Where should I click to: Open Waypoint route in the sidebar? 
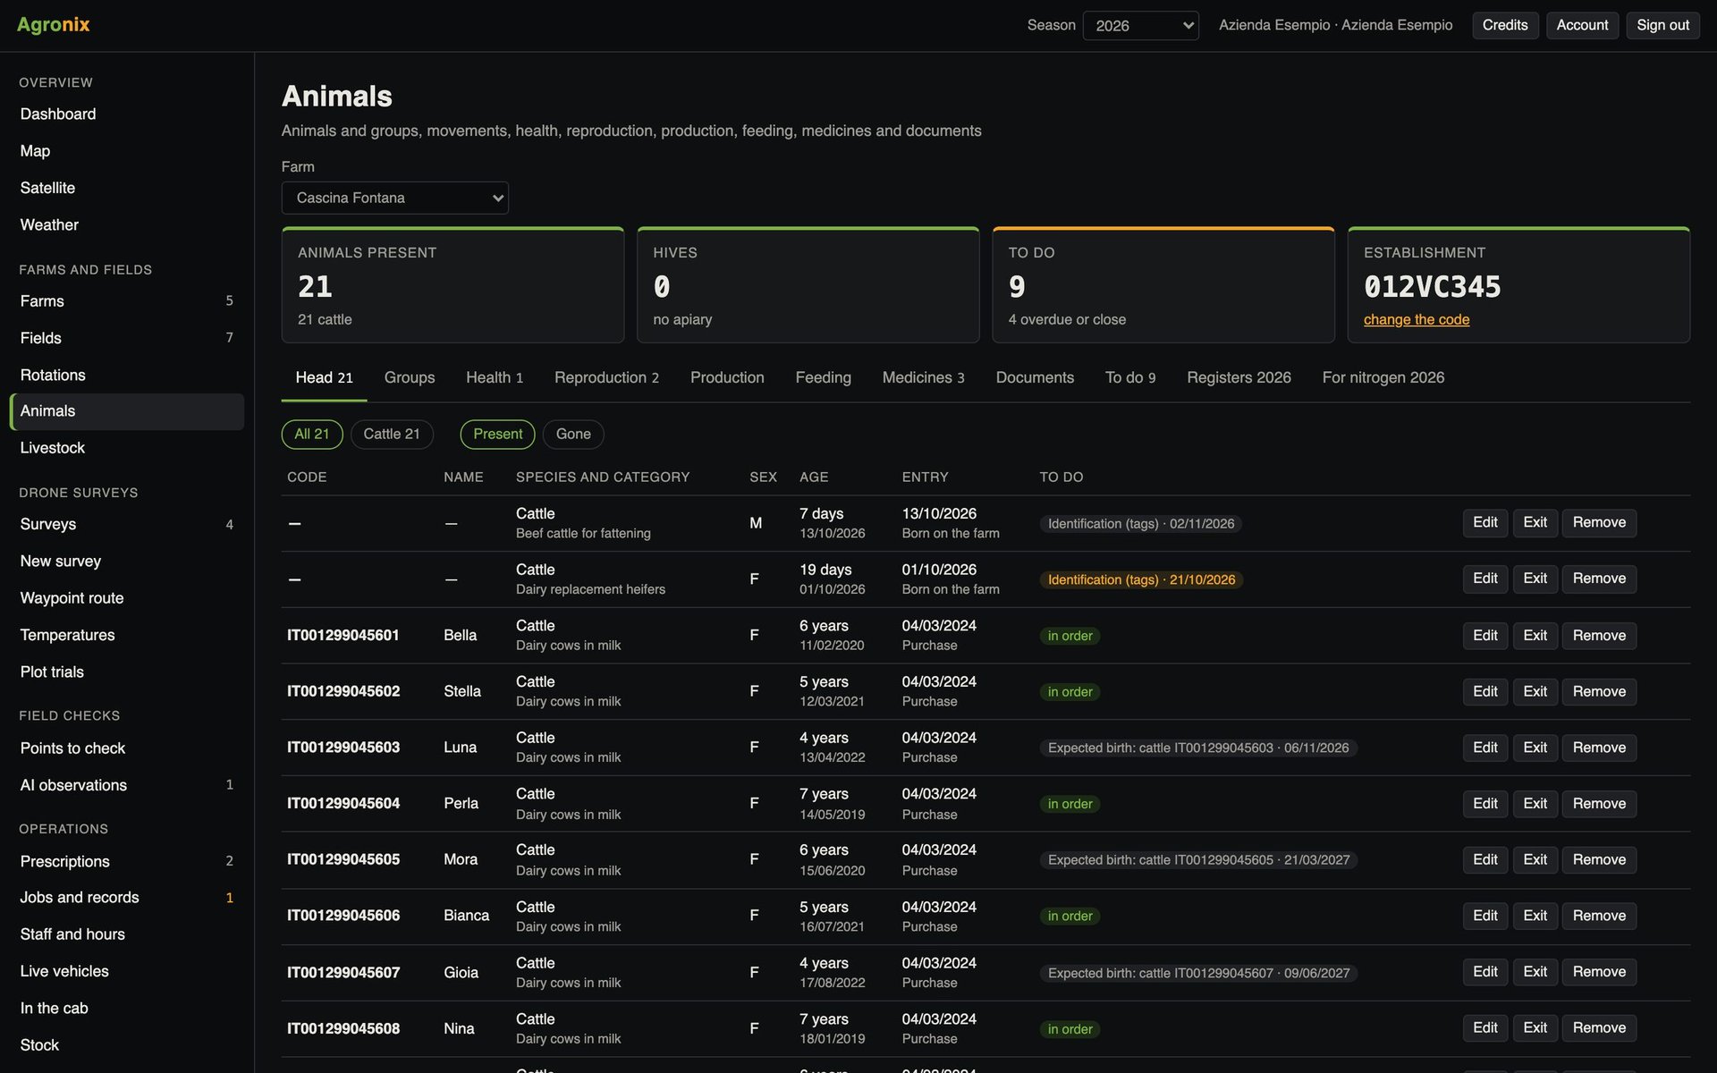(x=127, y=598)
